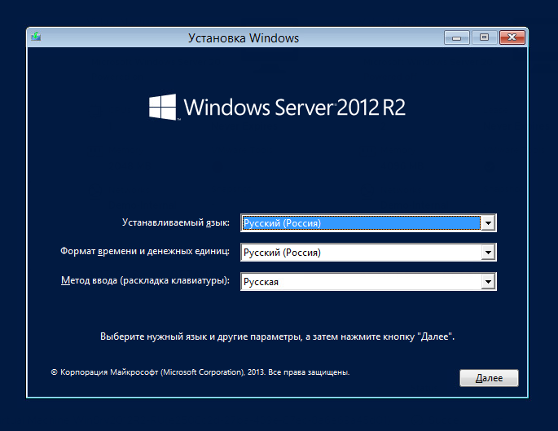Click the label Устанавливаемый язык
Screen dimensions: 558x431
176,222
